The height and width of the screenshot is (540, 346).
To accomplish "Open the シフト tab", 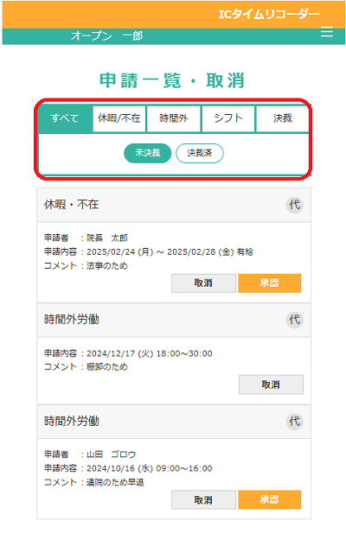I will 228,118.
